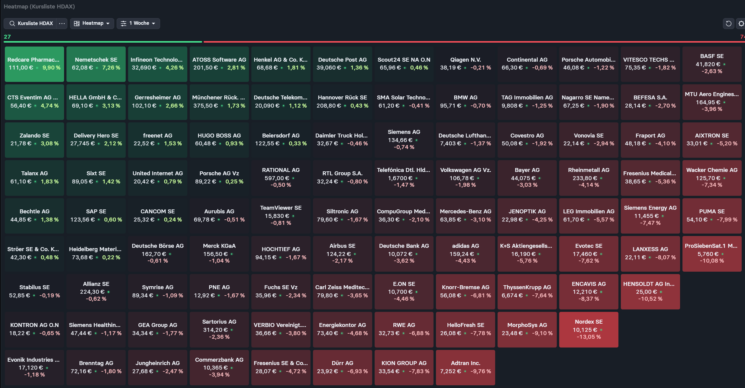Click the Evonik Industries tile
The width and height of the screenshot is (745, 388).
(x=34, y=367)
